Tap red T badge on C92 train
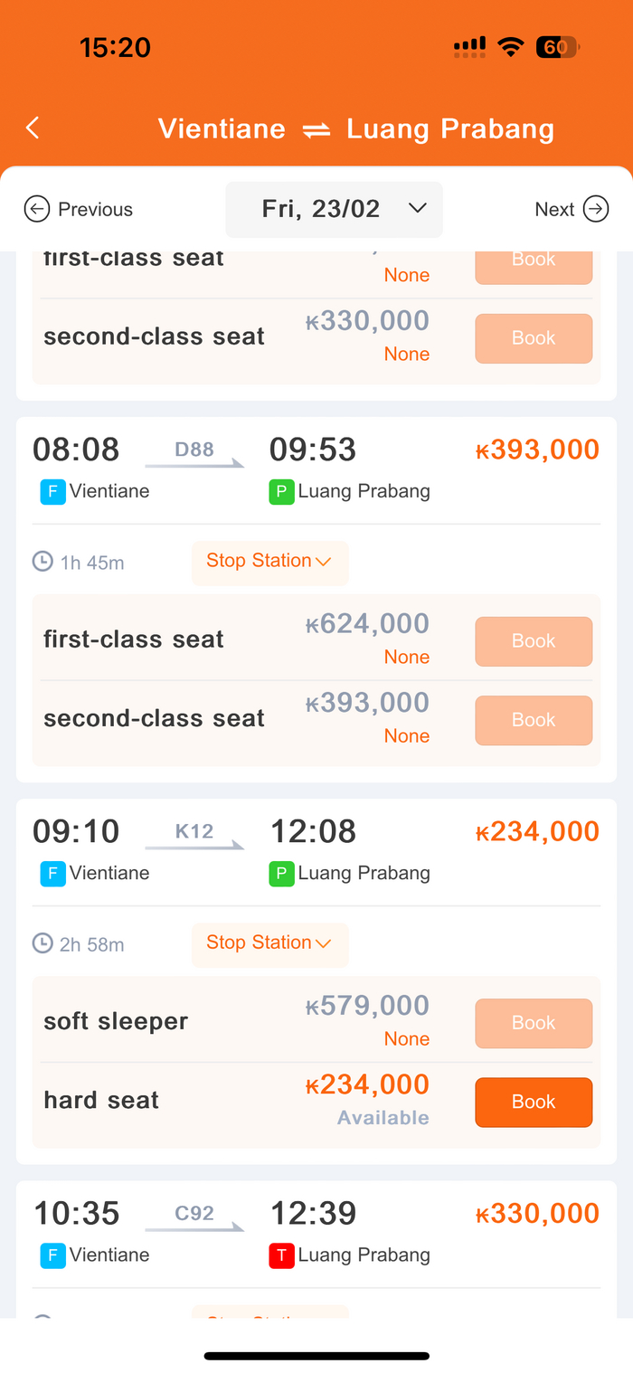The height and width of the screenshot is (1373, 633). click(281, 1255)
